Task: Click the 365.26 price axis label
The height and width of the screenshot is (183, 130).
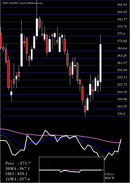Action: click(122, 55)
